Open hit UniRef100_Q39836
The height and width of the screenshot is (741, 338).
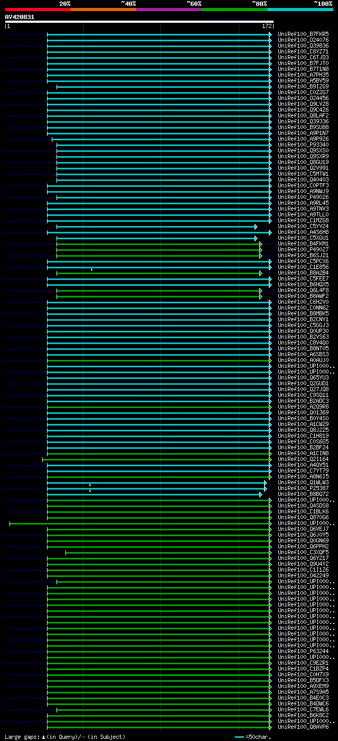(303, 46)
